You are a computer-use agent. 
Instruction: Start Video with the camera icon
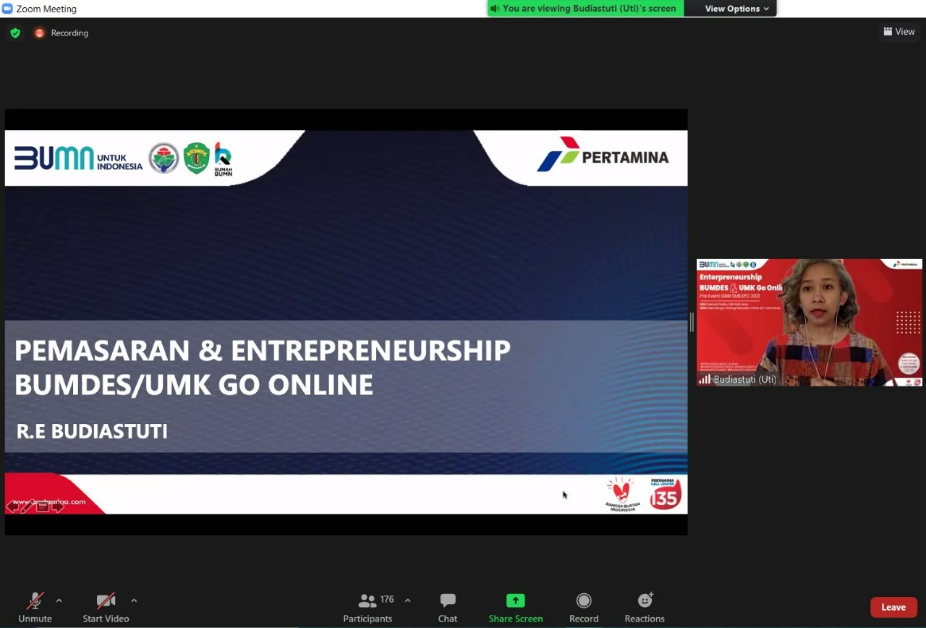point(106,607)
